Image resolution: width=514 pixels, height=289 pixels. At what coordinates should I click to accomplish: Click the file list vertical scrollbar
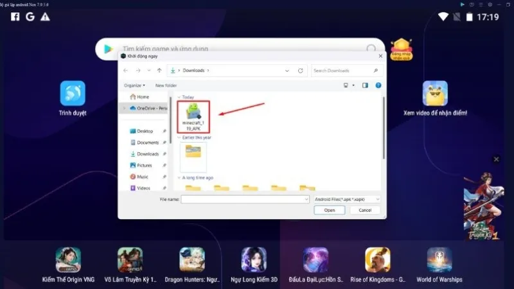click(384, 128)
